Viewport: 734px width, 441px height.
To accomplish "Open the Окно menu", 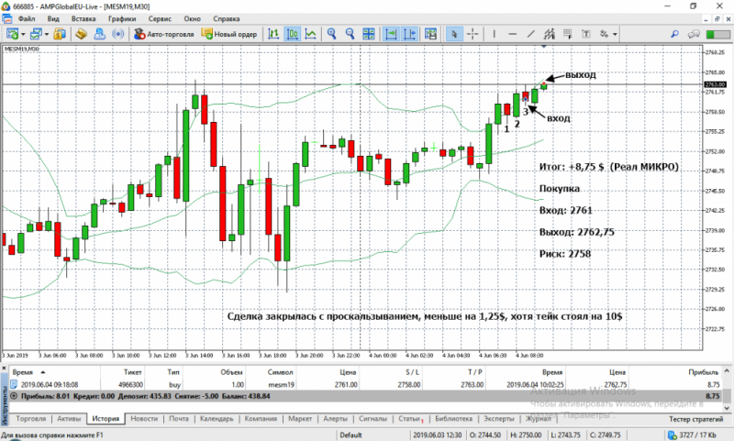I will pos(192,18).
